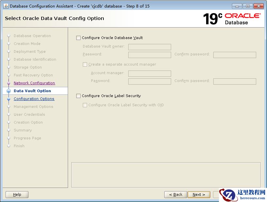267x202 pixels.
Task: Click Progress Page step label
Action: tap(27, 138)
